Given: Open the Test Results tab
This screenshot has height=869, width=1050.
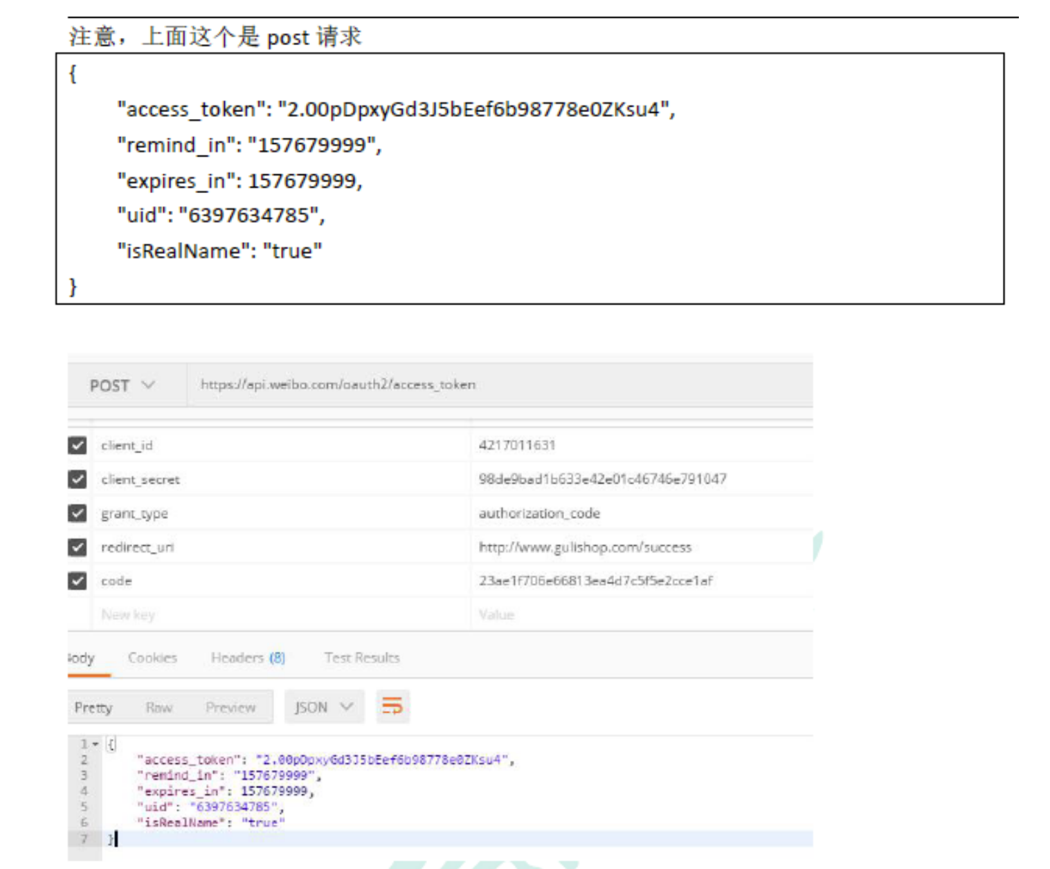Looking at the screenshot, I should (362, 658).
